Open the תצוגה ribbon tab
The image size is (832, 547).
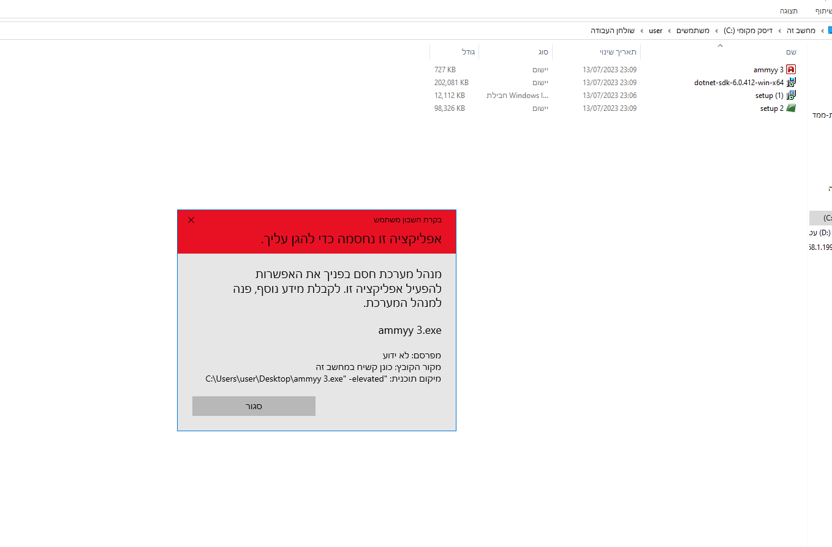[789, 11]
